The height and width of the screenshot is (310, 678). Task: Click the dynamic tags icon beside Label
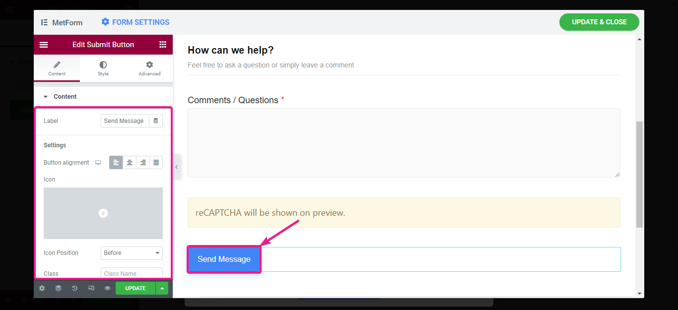tap(156, 121)
